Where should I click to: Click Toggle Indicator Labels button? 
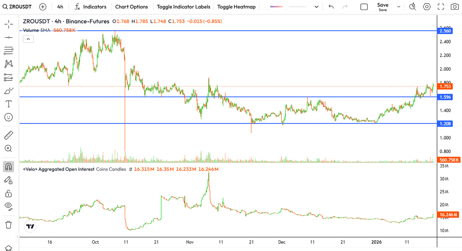184,7
